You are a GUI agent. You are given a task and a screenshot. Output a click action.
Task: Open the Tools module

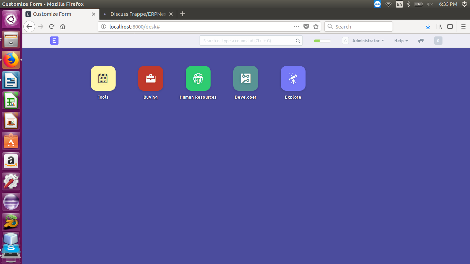point(103,78)
